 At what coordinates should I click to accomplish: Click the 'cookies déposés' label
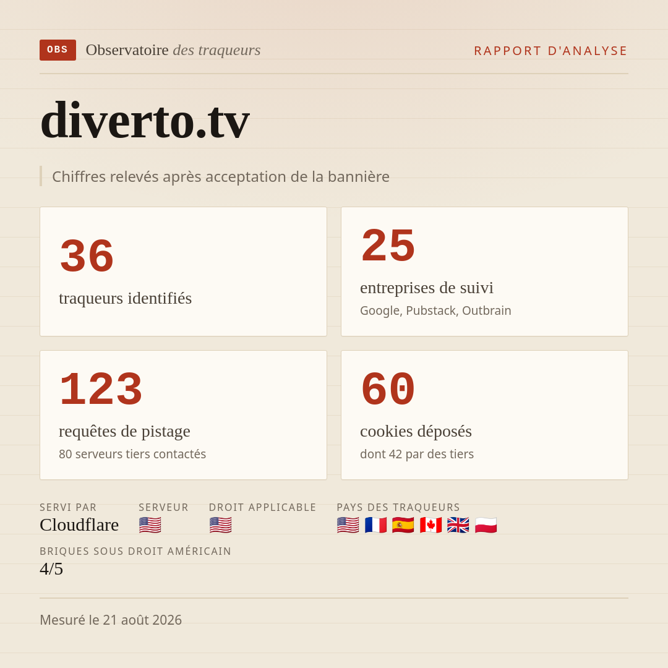click(x=416, y=432)
